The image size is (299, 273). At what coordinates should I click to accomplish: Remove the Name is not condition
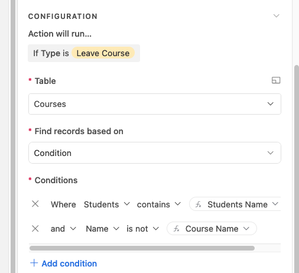(35, 229)
